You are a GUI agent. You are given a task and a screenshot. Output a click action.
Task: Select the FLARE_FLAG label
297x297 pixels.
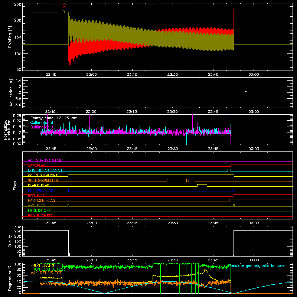[x=39, y=185]
